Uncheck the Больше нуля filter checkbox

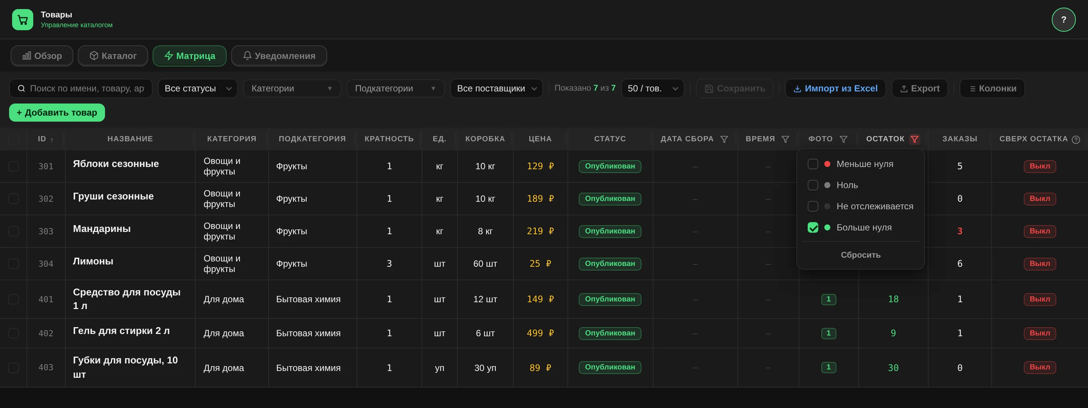813,227
